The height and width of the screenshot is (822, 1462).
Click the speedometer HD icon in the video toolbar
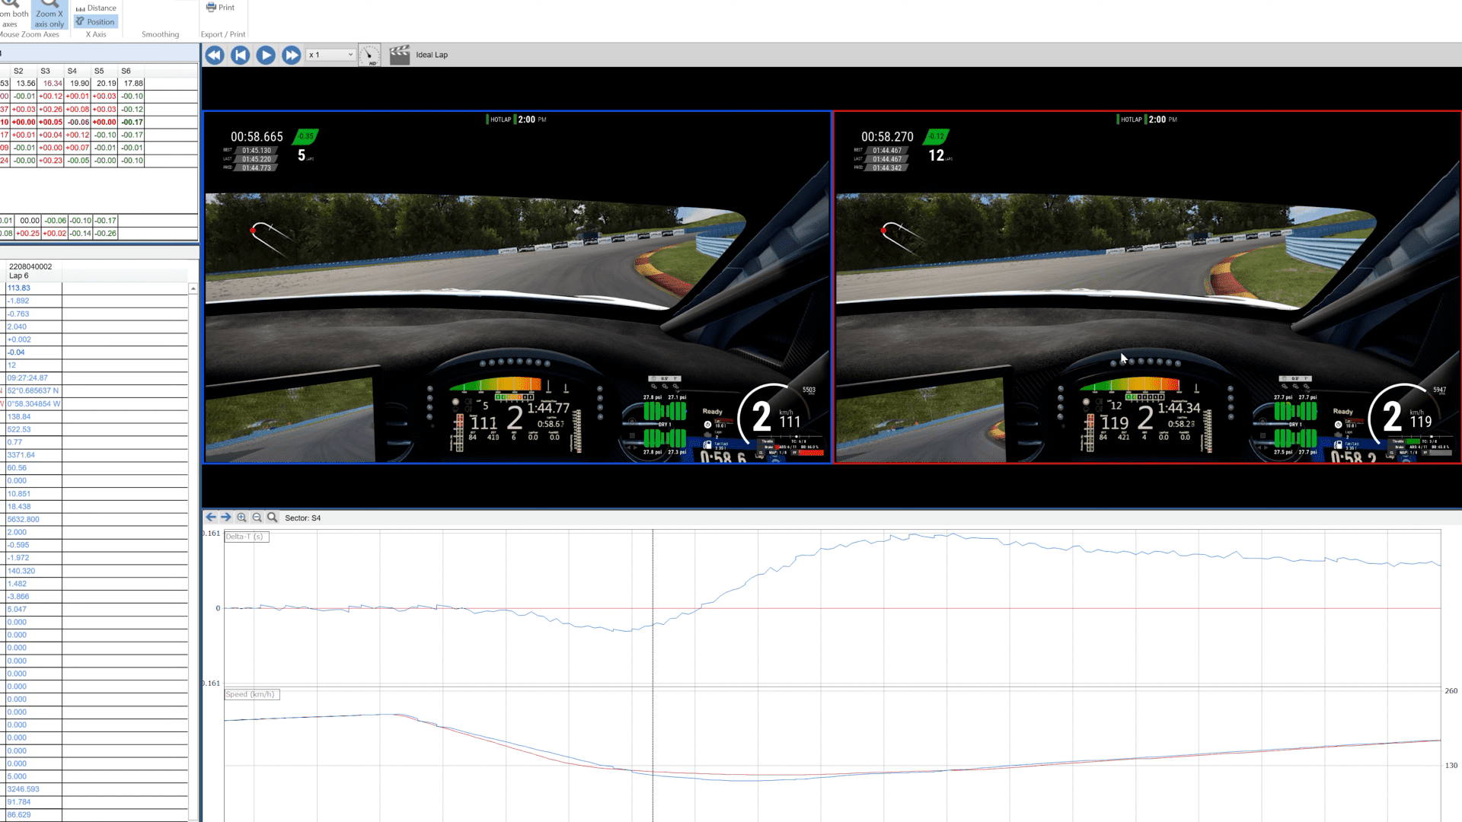click(369, 54)
